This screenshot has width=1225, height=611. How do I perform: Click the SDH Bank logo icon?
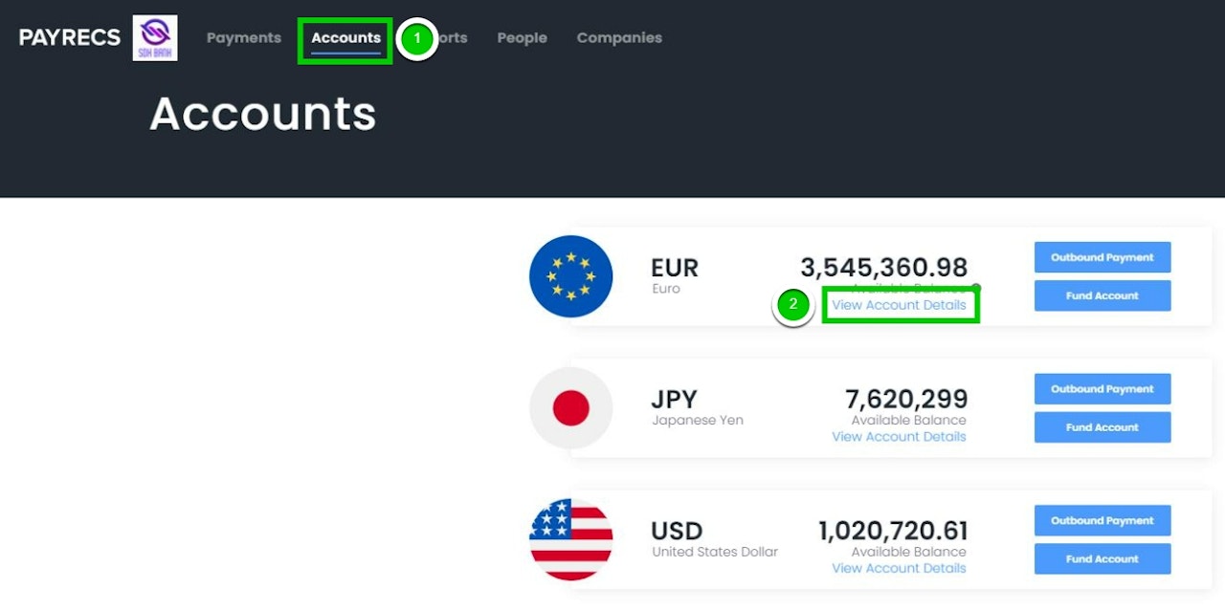[x=155, y=38]
